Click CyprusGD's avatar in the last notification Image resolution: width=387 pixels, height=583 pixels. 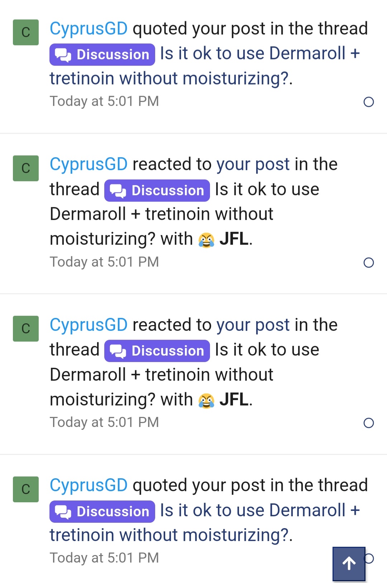(x=25, y=489)
